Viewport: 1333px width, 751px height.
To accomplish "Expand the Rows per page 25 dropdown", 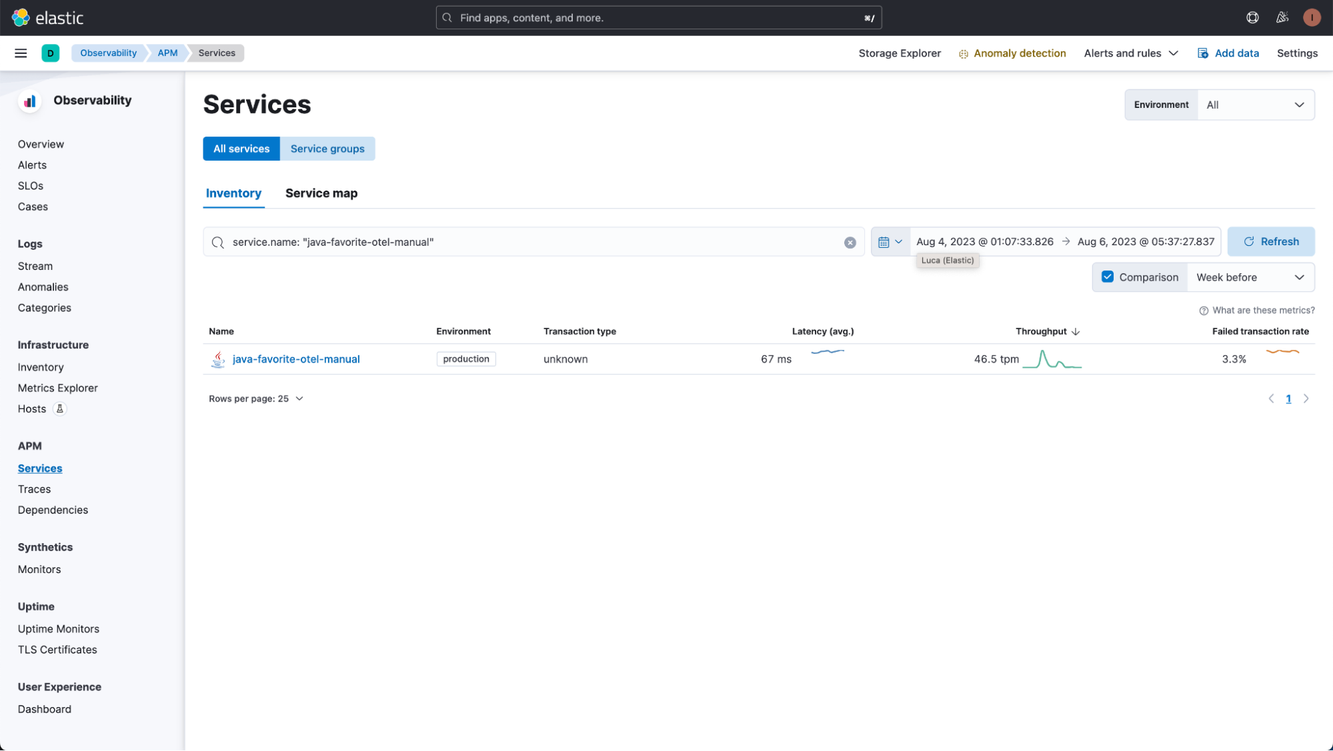I will pos(255,398).
